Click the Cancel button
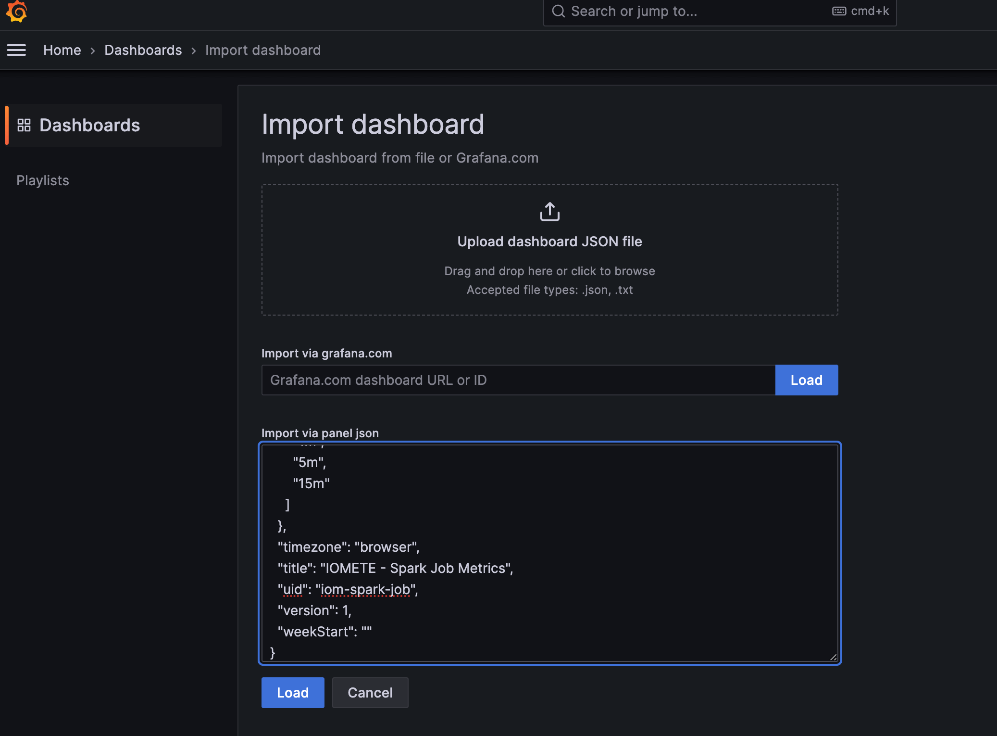 370,693
